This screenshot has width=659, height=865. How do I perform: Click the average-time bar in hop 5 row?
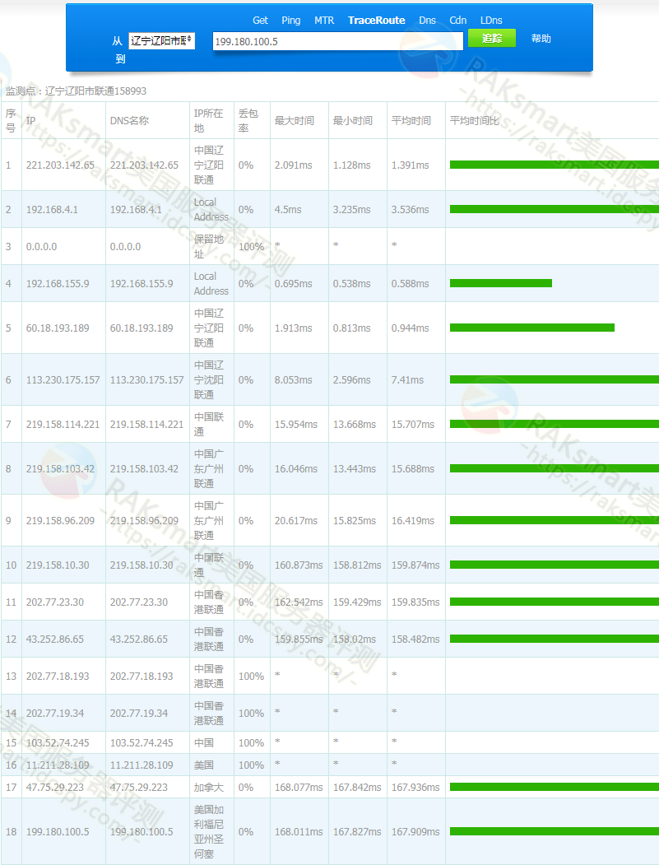coord(532,328)
